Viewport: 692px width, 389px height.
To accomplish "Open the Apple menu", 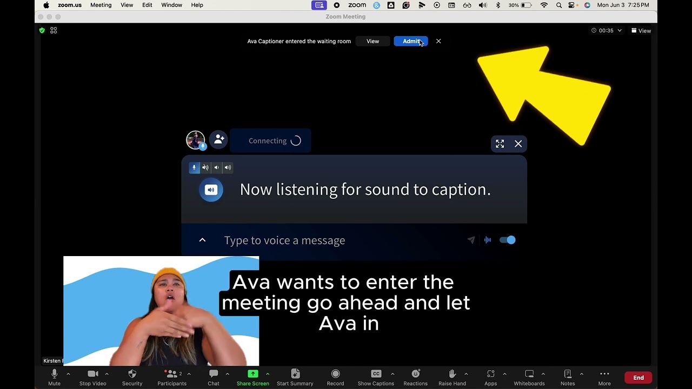I will [x=46, y=5].
